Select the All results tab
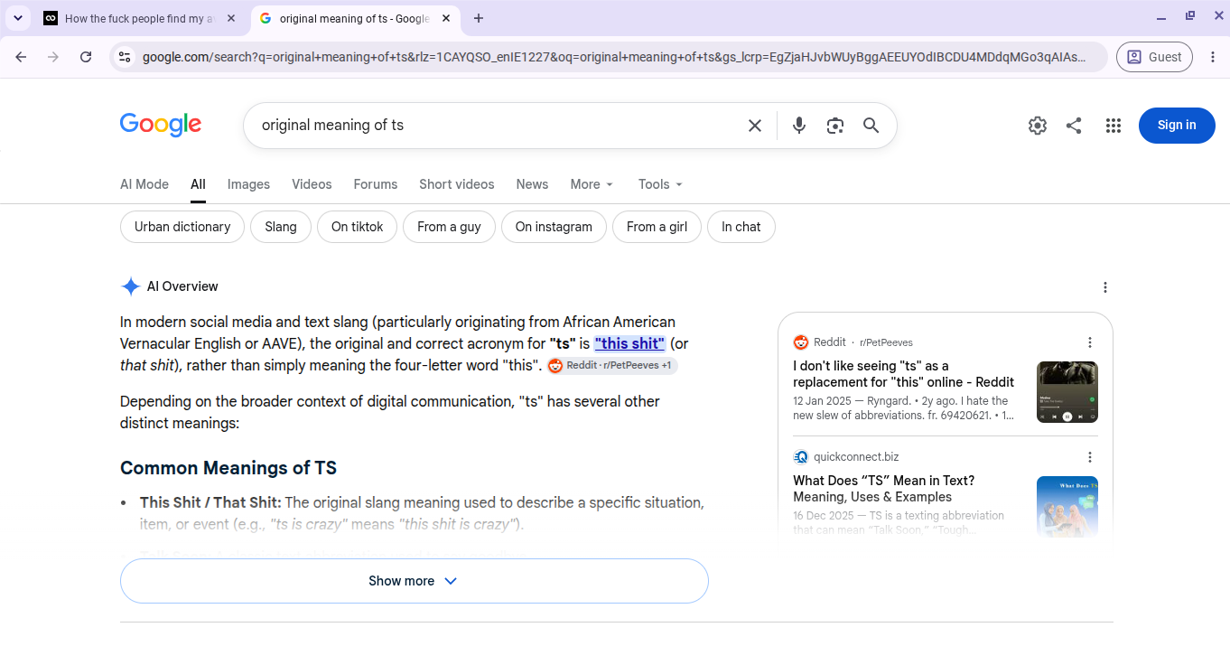This screenshot has height=646, width=1230. point(198,184)
